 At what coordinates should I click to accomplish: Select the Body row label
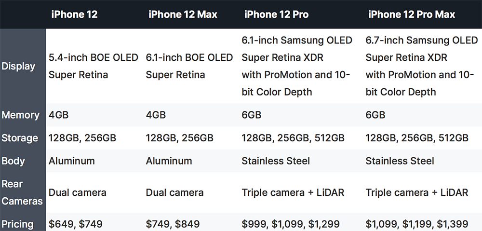point(13,161)
